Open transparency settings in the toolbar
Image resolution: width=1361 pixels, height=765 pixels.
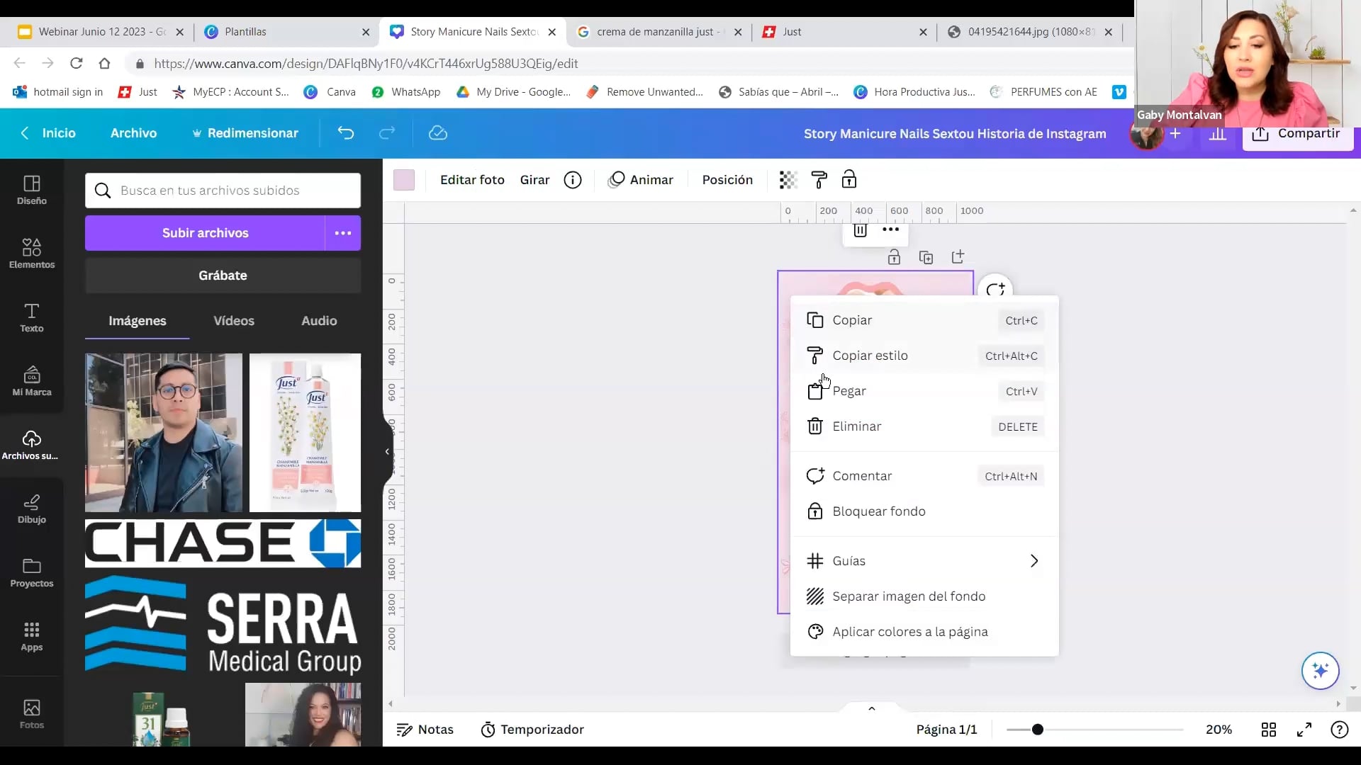(788, 180)
